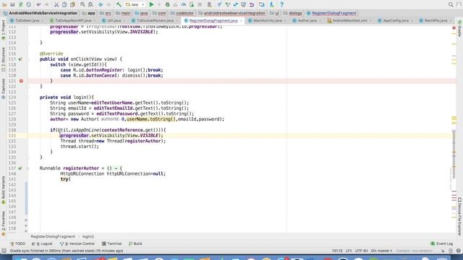Click the Replace magnifier icon

coord(90,5)
